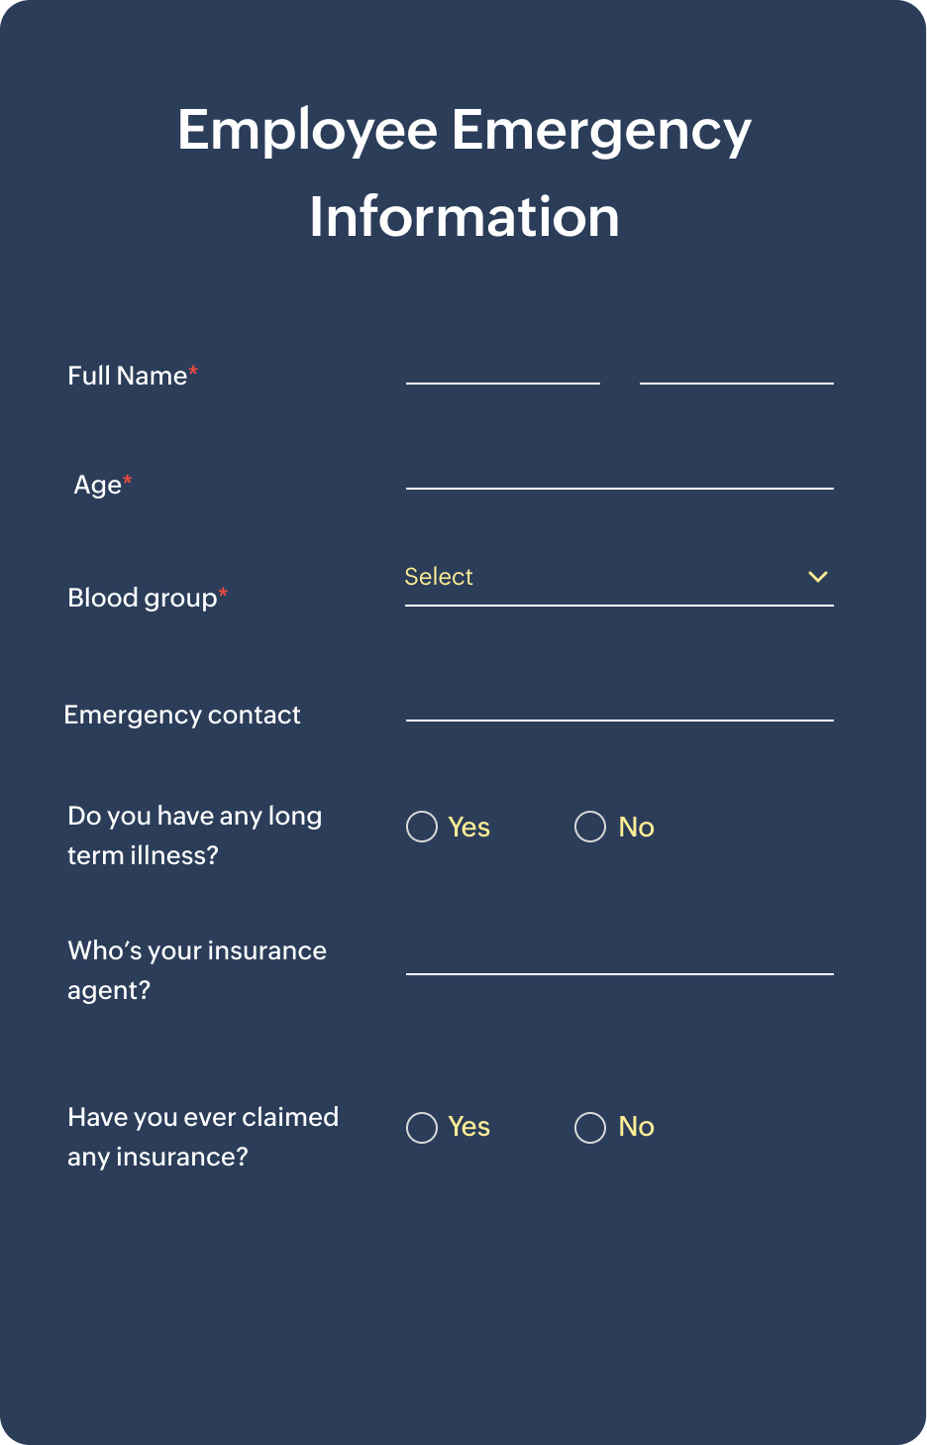Viewport: 927px width, 1445px height.
Task: Click the Emergency contact label text
Action: coord(182,715)
